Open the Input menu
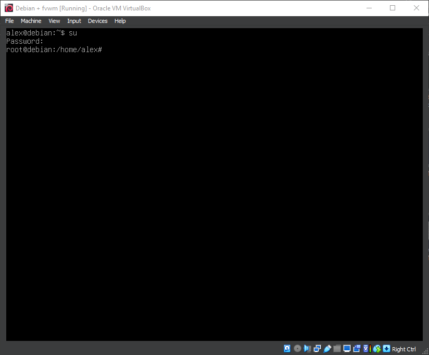This screenshot has width=429, height=355. pos(74,21)
